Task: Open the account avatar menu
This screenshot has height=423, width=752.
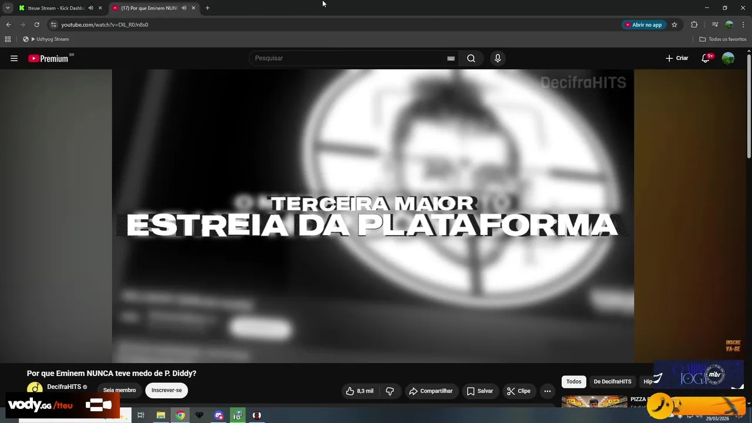Action: pos(728,58)
